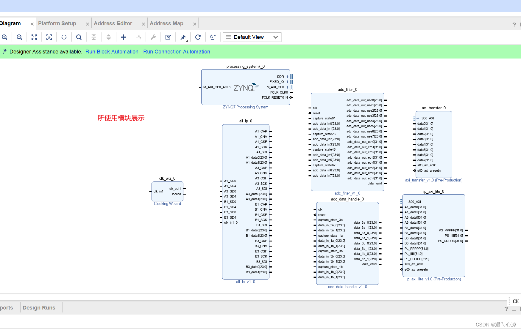Open the Default View dropdown

252,37
